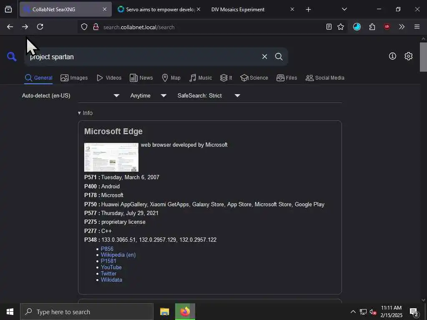427x320 pixels.
Task: Click the address bar URL
Action: click(x=139, y=27)
